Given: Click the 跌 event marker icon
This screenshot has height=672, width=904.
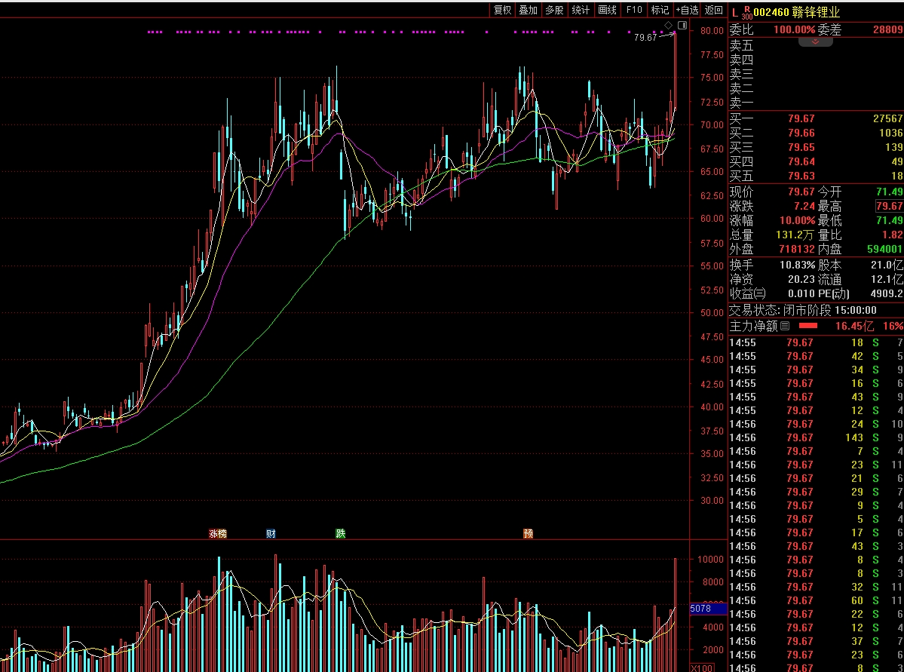Looking at the screenshot, I should 341,533.
